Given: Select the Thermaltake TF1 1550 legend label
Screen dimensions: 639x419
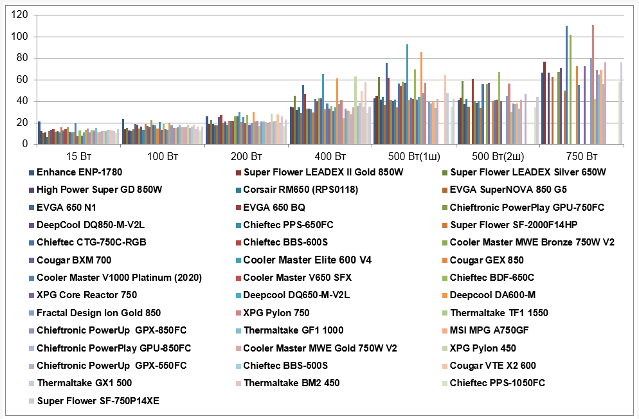Looking at the screenshot, I should coord(499,313).
